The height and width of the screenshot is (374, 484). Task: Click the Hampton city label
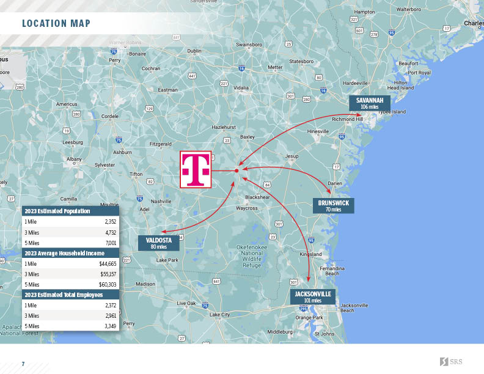[x=364, y=12]
